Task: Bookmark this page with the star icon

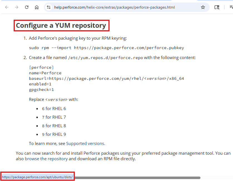Action: pyautogui.click(x=203, y=7)
